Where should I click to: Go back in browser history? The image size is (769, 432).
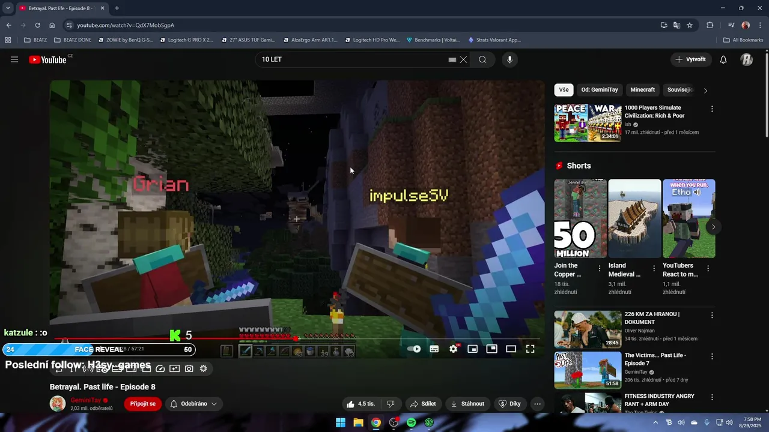tap(8, 25)
